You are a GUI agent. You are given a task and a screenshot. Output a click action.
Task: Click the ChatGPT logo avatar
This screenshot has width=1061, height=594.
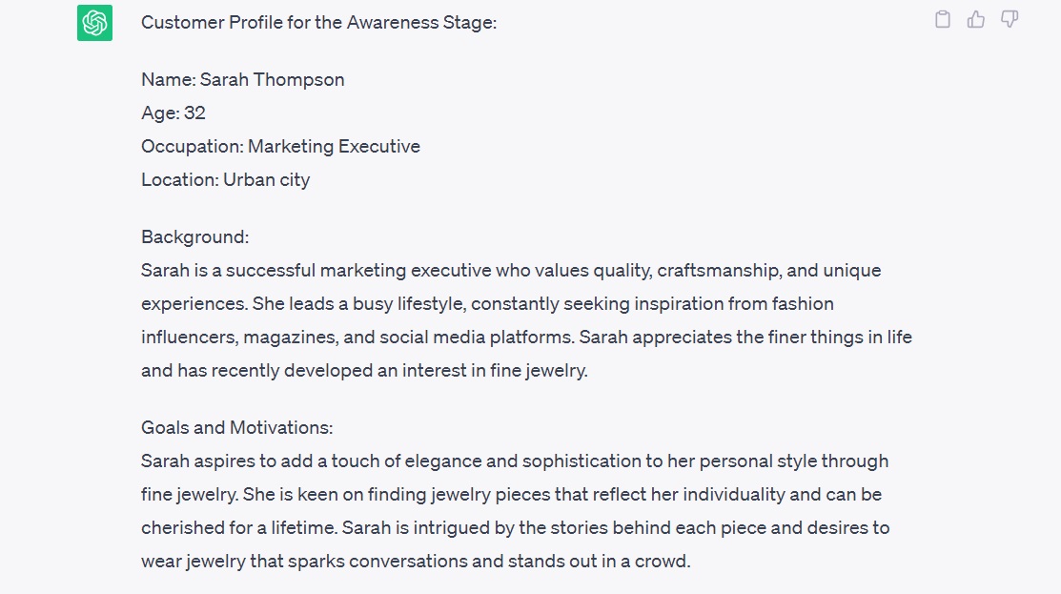click(x=94, y=23)
